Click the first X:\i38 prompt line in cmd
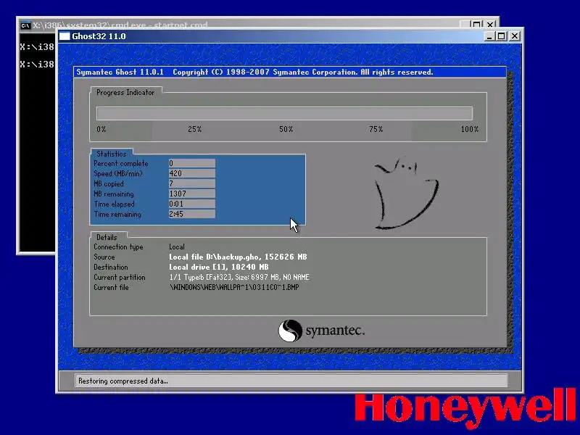Screen dimensions: 580x435 click(37, 46)
